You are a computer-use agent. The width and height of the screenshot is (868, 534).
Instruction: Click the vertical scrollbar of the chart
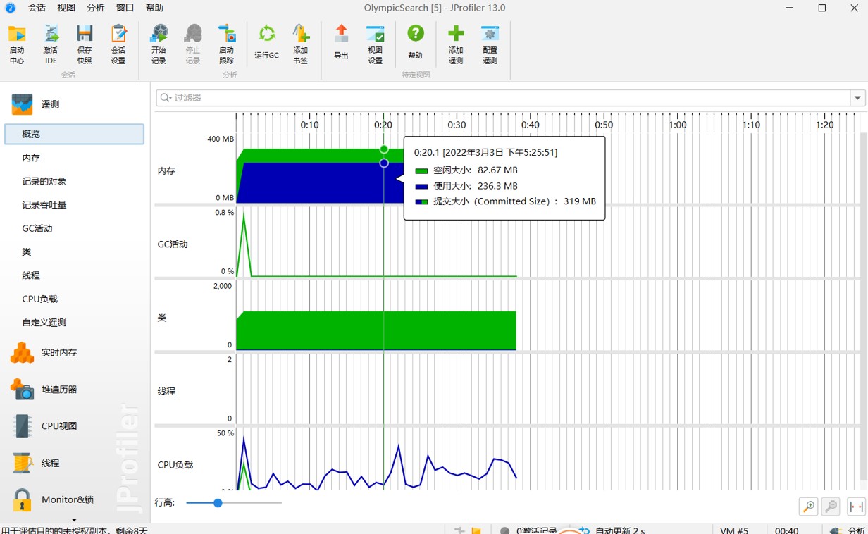pos(864,306)
